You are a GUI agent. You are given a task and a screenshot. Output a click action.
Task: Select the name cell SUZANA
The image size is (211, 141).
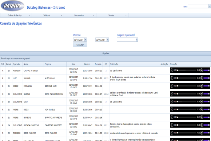tap(33, 94)
